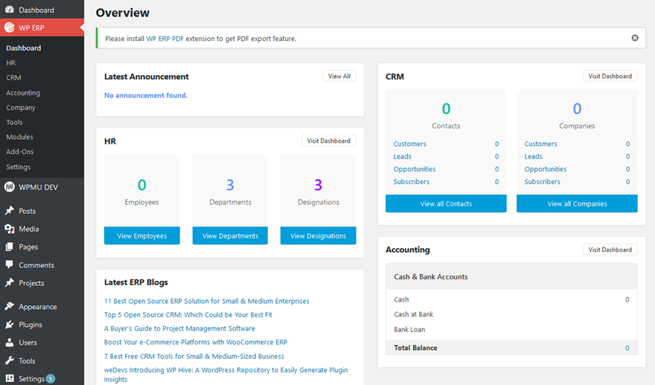The image size is (655, 385).
Task: Open Customers link under Companies
Action: pyautogui.click(x=541, y=144)
